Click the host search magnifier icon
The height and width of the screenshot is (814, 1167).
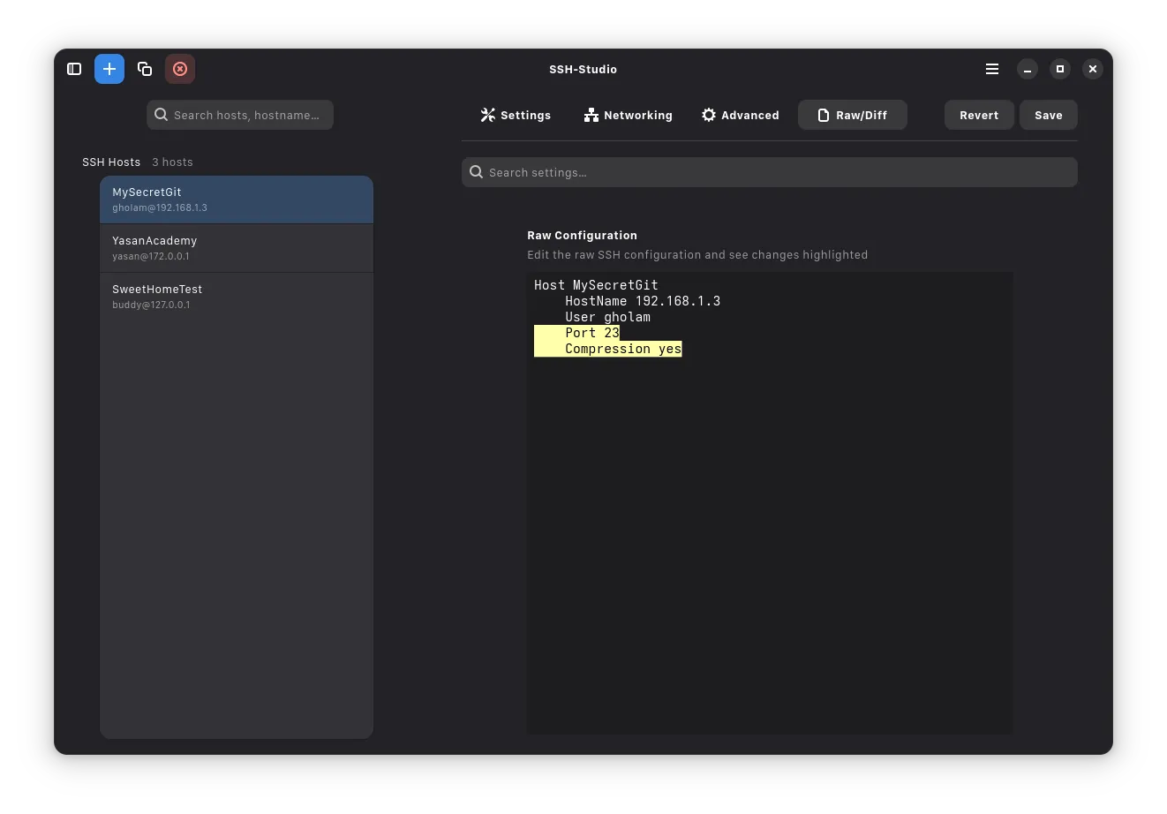[x=162, y=115]
